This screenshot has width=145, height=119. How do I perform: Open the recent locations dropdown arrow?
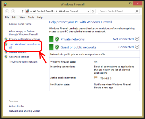(18, 11)
